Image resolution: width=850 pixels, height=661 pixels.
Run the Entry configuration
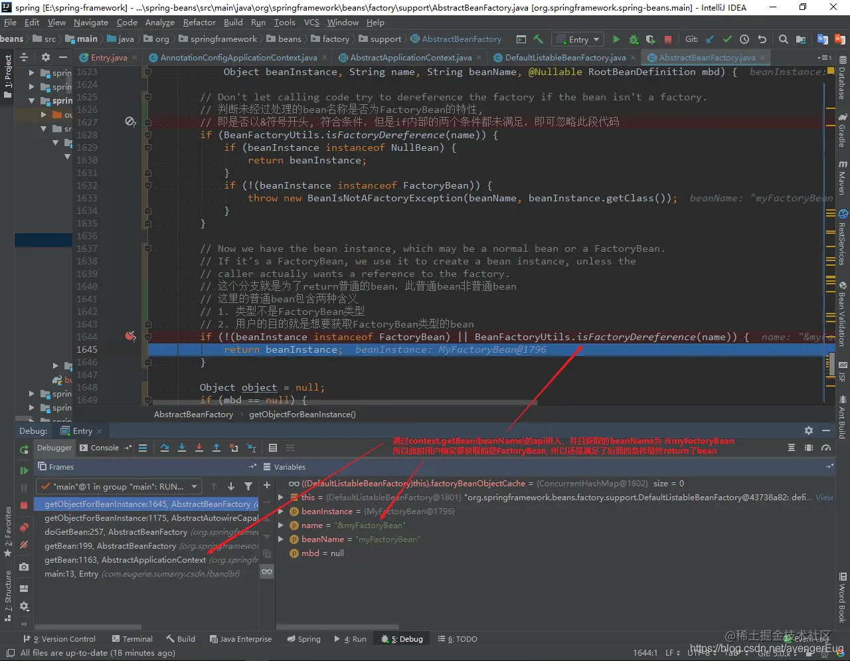tap(616, 39)
